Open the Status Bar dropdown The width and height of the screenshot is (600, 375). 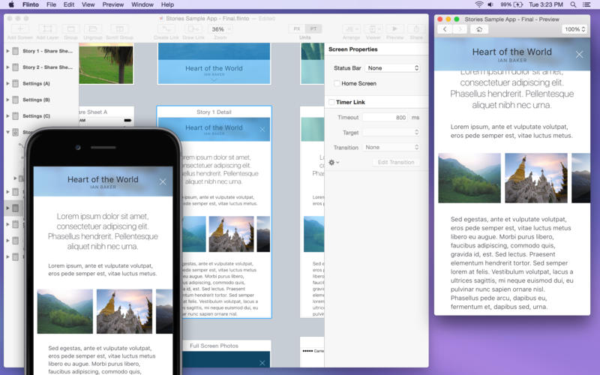[x=393, y=68]
